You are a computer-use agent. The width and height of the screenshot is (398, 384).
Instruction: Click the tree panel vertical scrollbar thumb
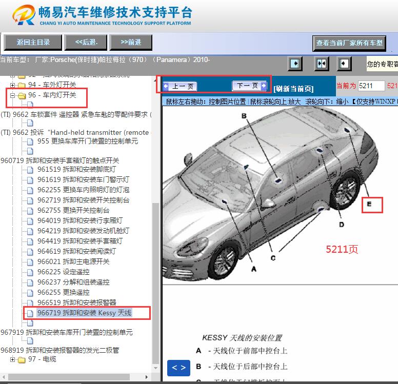(155, 283)
